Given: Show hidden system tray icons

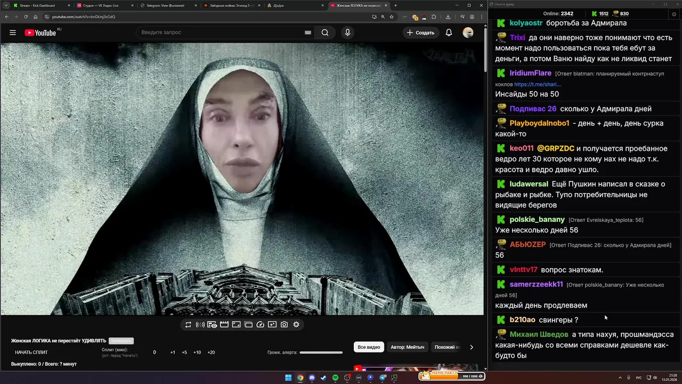Looking at the screenshot, I should (620, 378).
